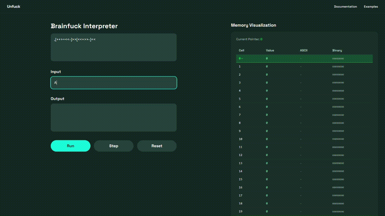Click the Run button
The image size is (385, 216).
pyautogui.click(x=70, y=146)
